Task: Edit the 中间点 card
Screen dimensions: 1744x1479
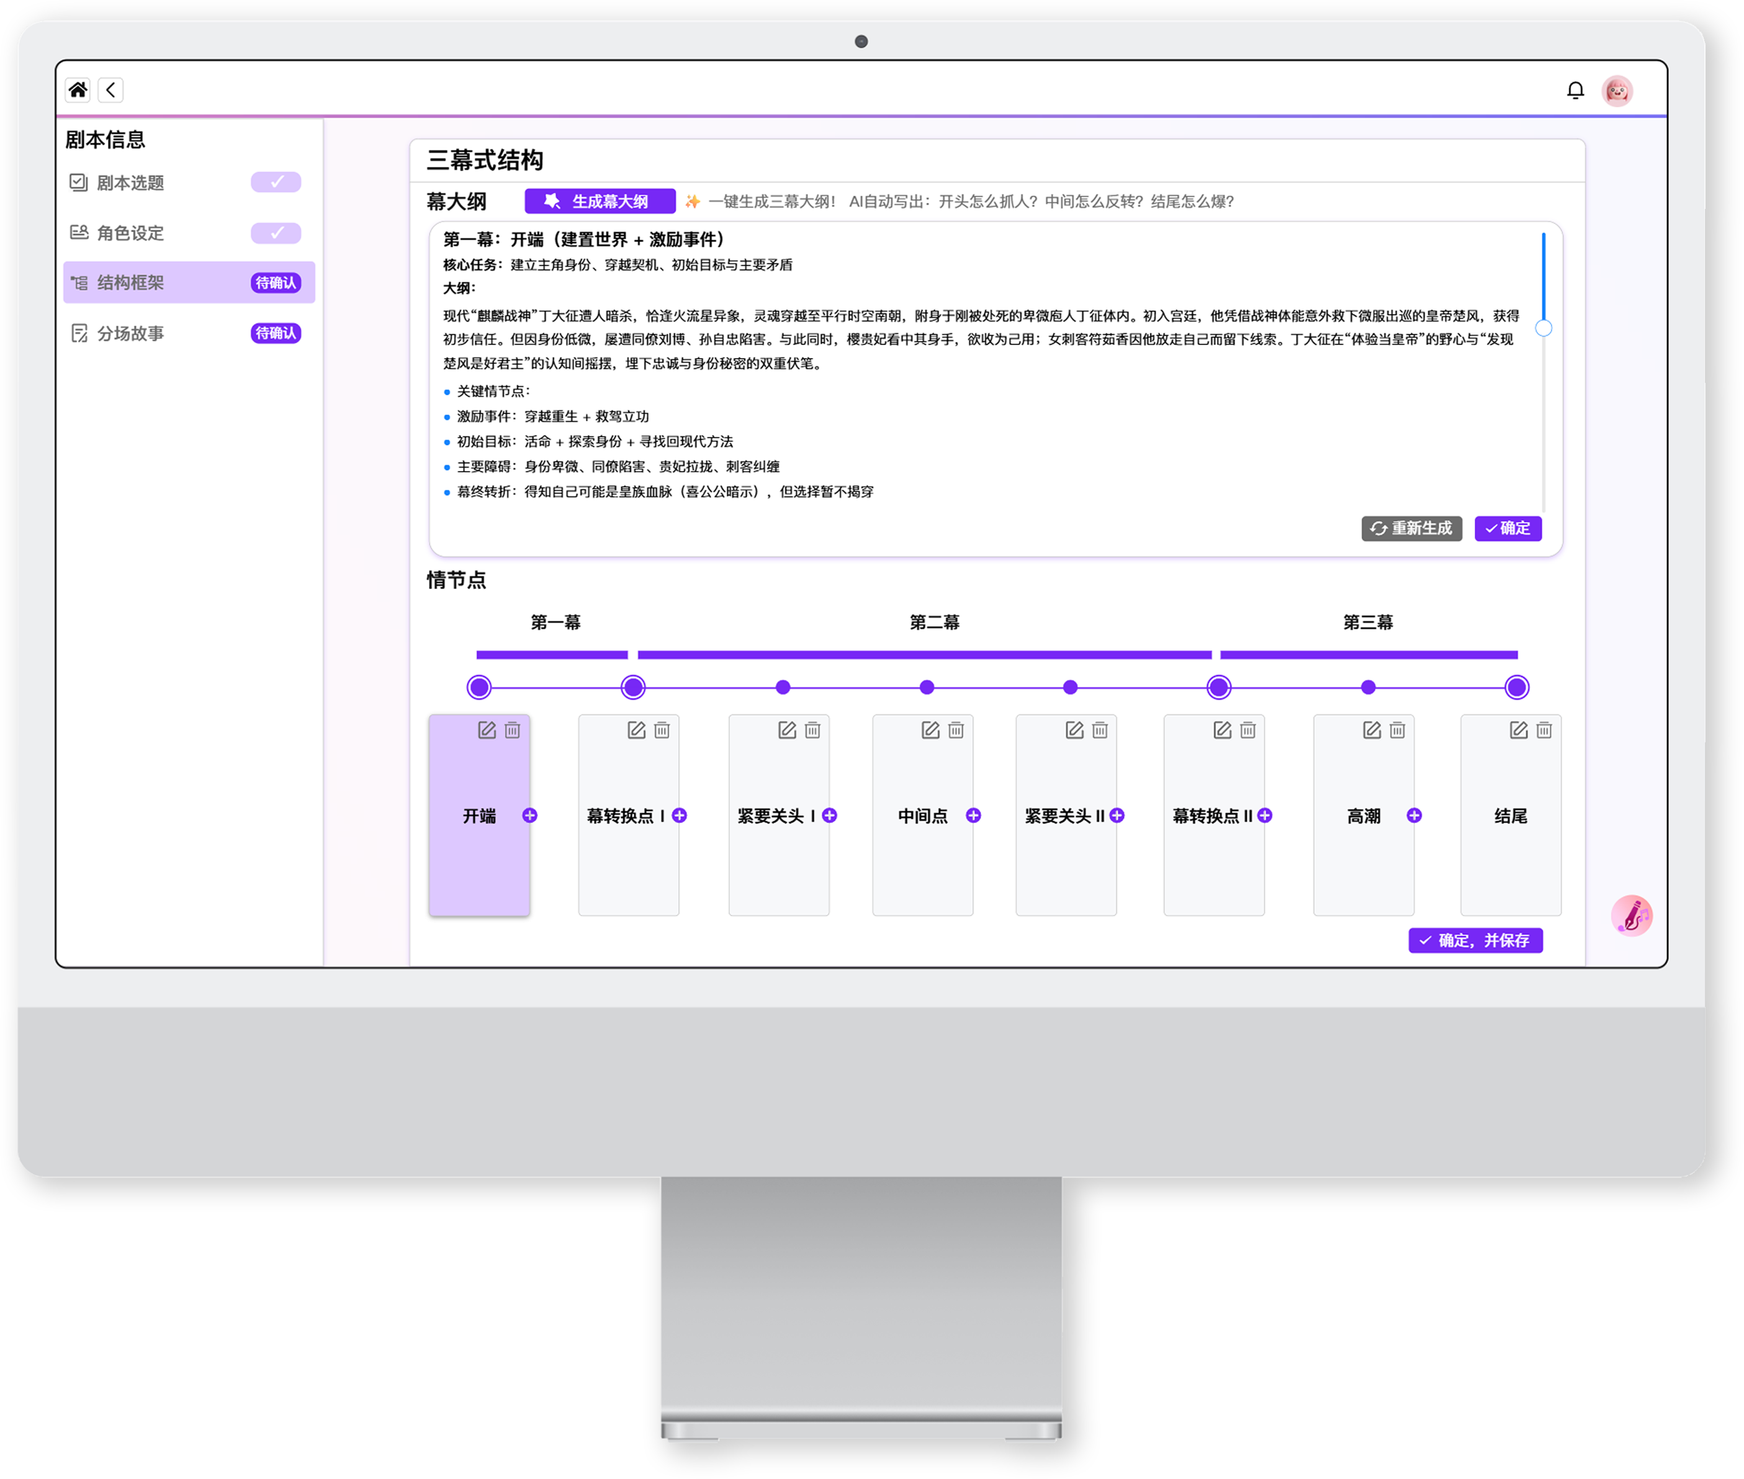Action: pyautogui.click(x=930, y=731)
